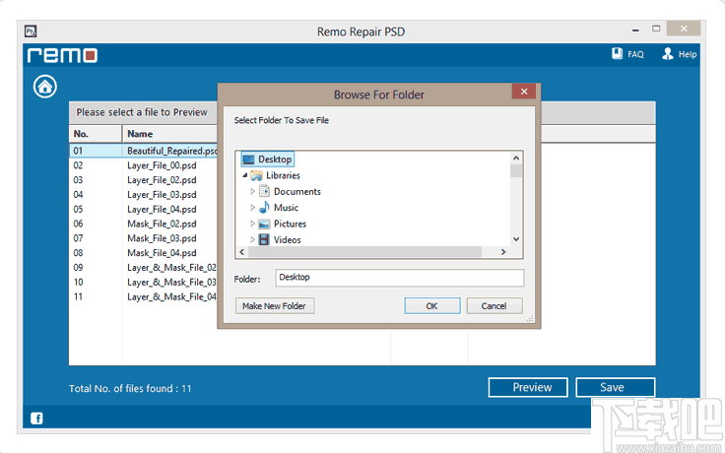Image resolution: width=725 pixels, height=453 pixels.
Task: Select the Pictures library folder
Action: pos(282,224)
